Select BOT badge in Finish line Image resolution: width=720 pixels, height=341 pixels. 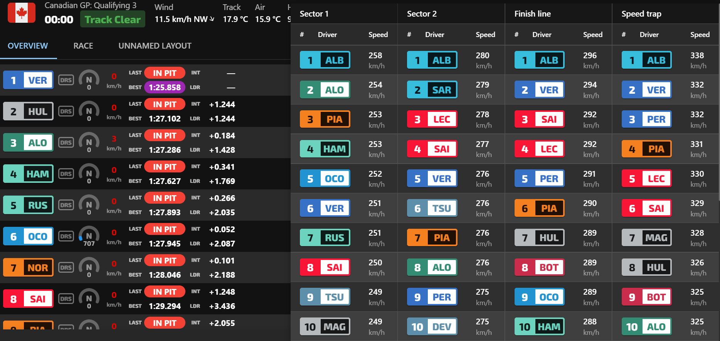pyautogui.click(x=539, y=267)
